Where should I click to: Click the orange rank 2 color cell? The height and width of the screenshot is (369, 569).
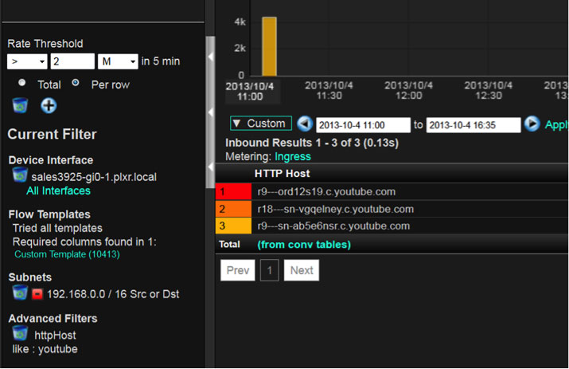pyautogui.click(x=233, y=209)
